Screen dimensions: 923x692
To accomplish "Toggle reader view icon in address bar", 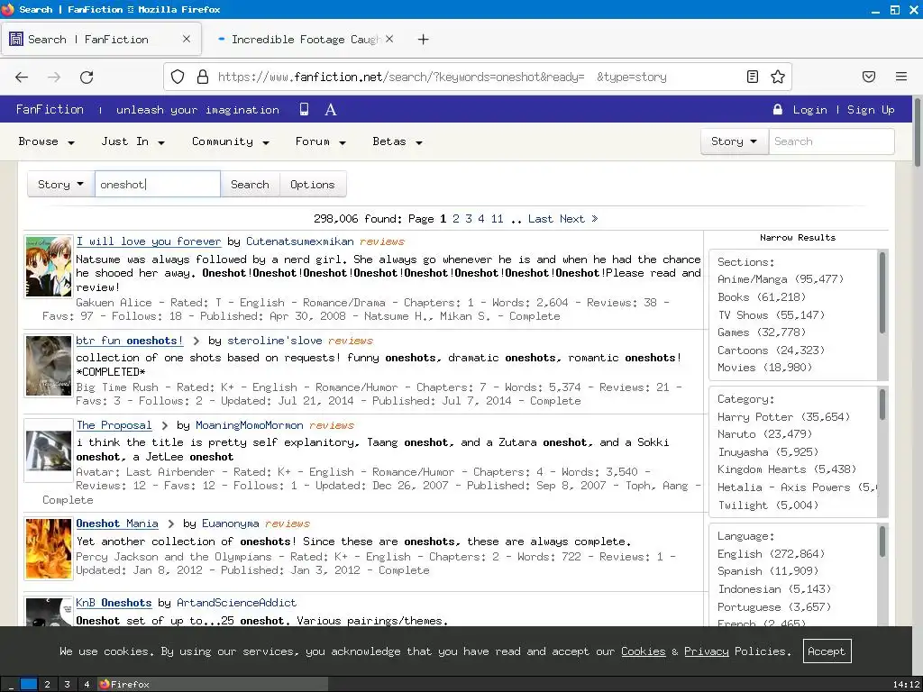I will (753, 77).
